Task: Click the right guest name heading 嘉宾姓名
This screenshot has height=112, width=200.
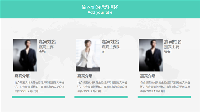Action: (x=173, y=42)
